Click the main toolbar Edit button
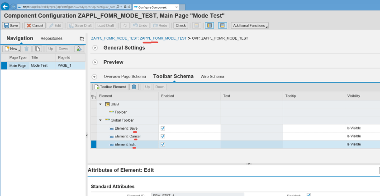The height and width of the screenshot is (196, 380). coord(55,25)
